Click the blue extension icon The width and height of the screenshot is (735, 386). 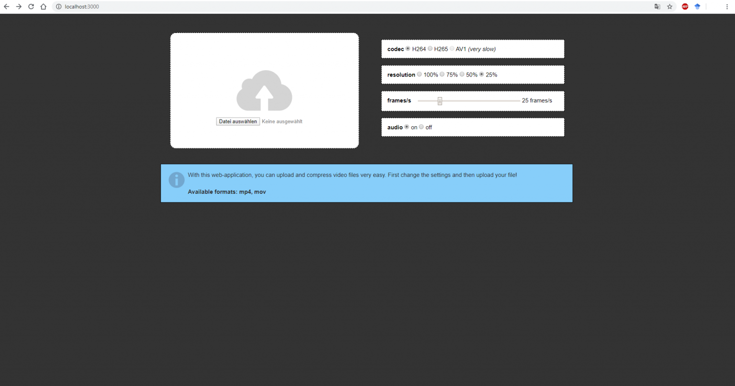[x=697, y=7]
